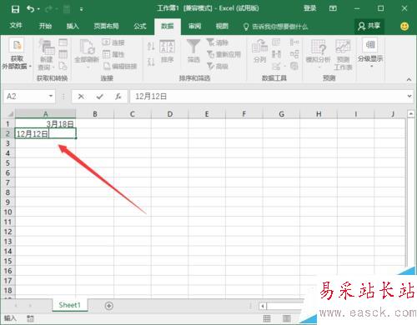Click the Save icon in quick access toolbar

pyautogui.click(x=15, y=9)
